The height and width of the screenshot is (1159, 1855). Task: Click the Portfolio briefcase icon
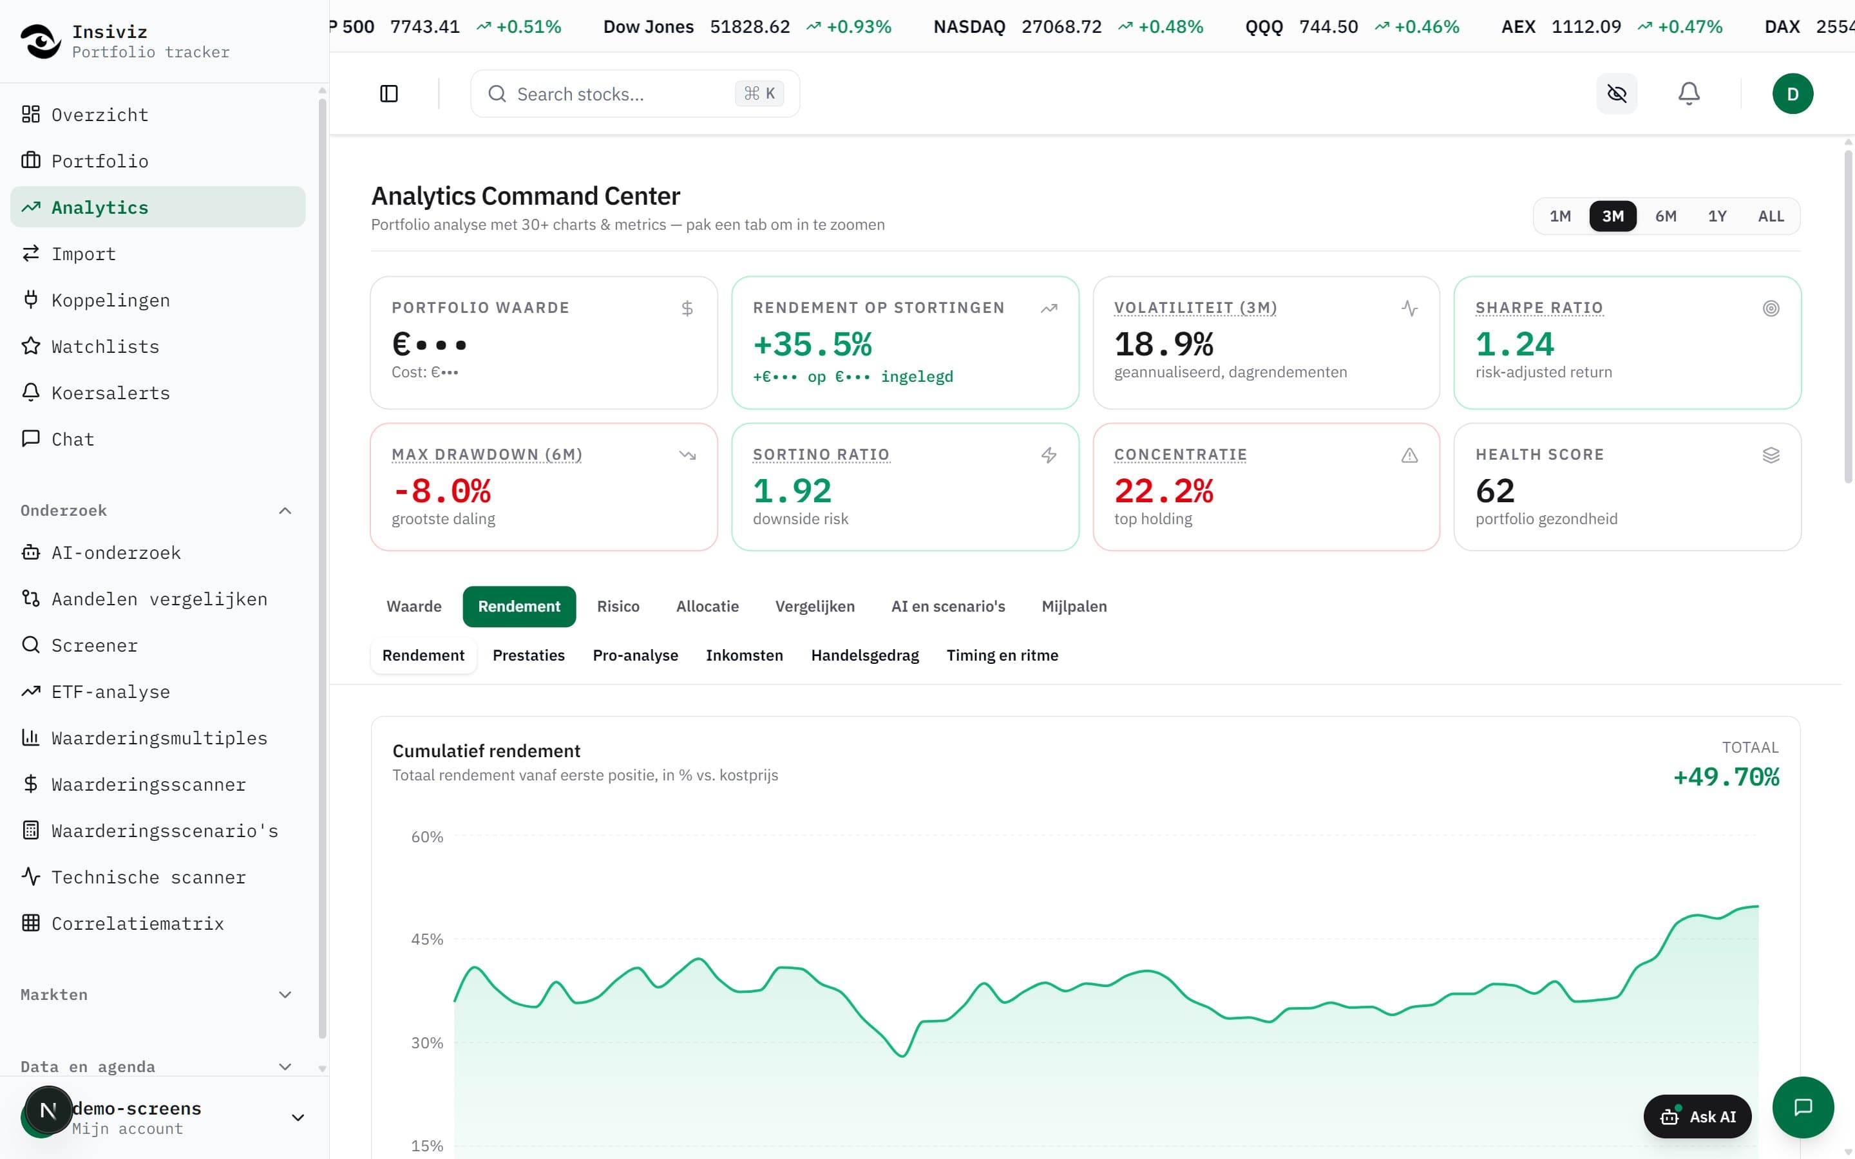[x=31, y=160]
